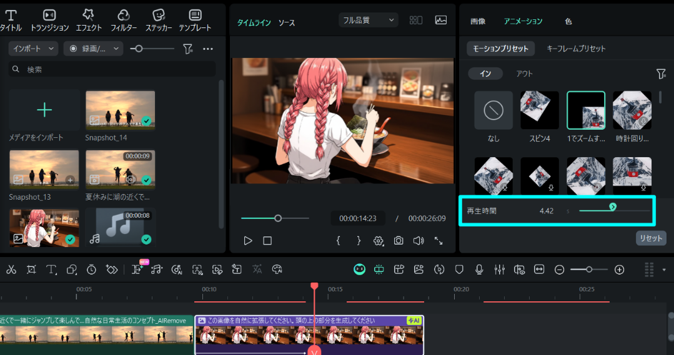The image size is (674, 355).
Task: Open the AI text editing tool
Action: coord(237,270)
